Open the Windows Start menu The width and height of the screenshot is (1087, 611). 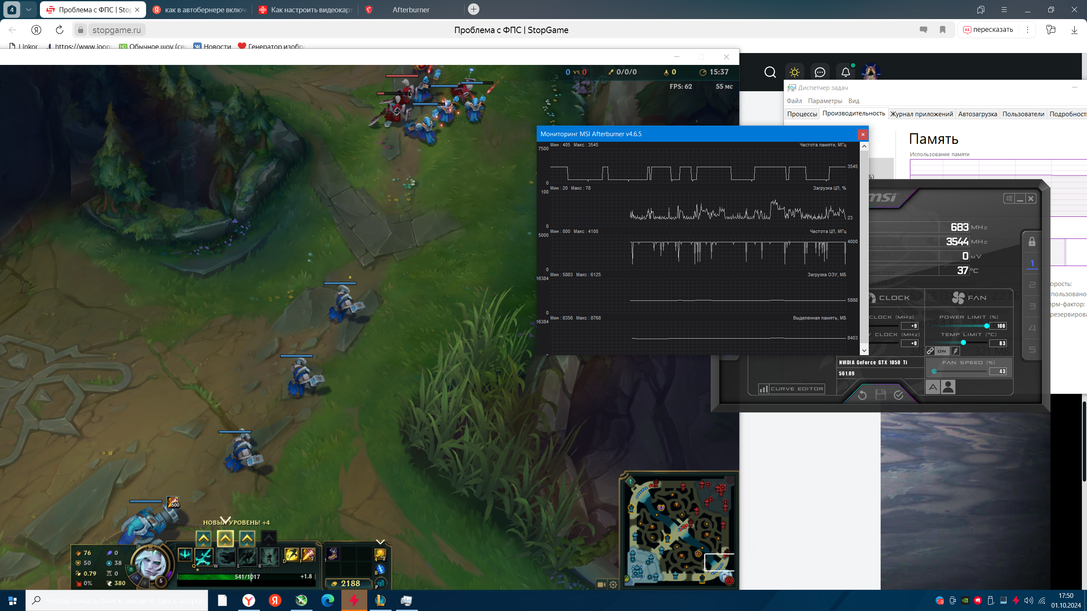(12, 600)
